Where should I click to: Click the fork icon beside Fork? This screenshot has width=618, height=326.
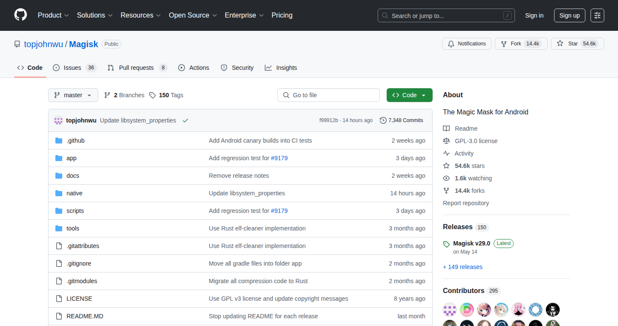point(504,44)
